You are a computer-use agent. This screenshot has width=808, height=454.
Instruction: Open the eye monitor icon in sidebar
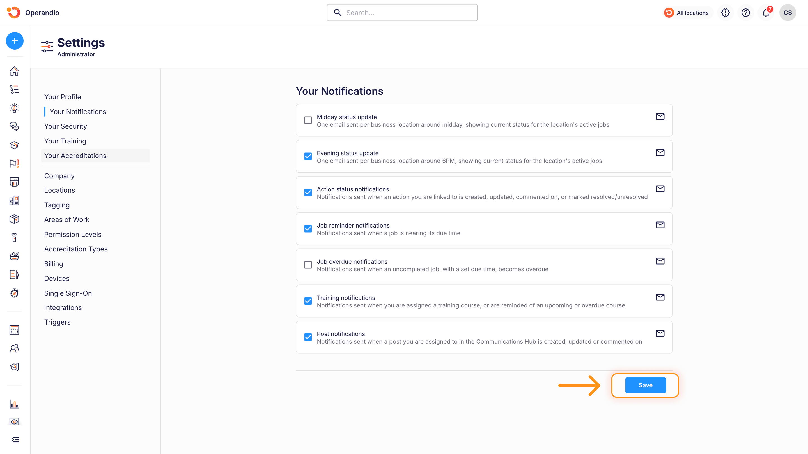14,421
